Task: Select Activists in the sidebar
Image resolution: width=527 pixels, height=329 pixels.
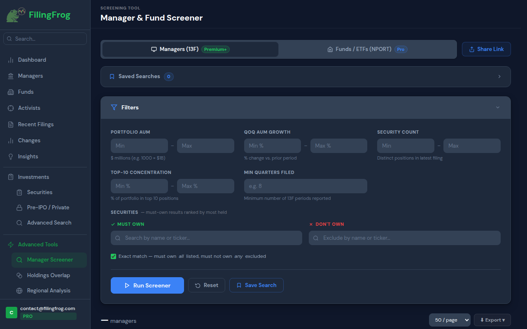Action: 29,108
